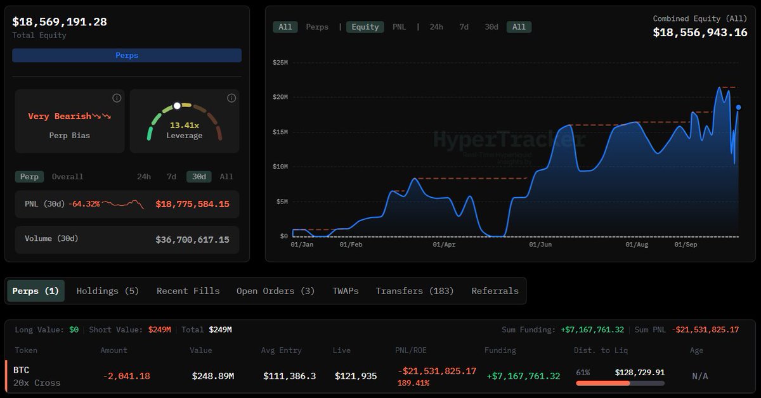Select 7d range in stats panel
The width and height of the screenshot is (761, 398).
pos(171,177)
